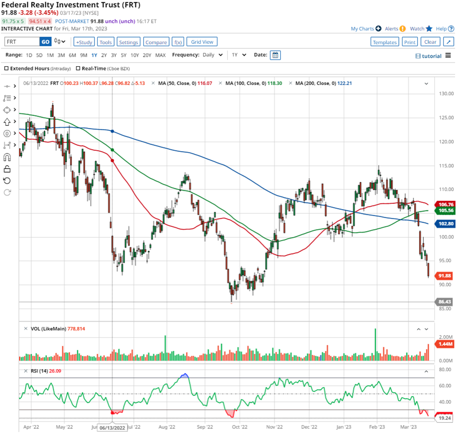Remove the MA 50 study
The width and height of the screenshot is (458, 434).
[x=153, y=83]
